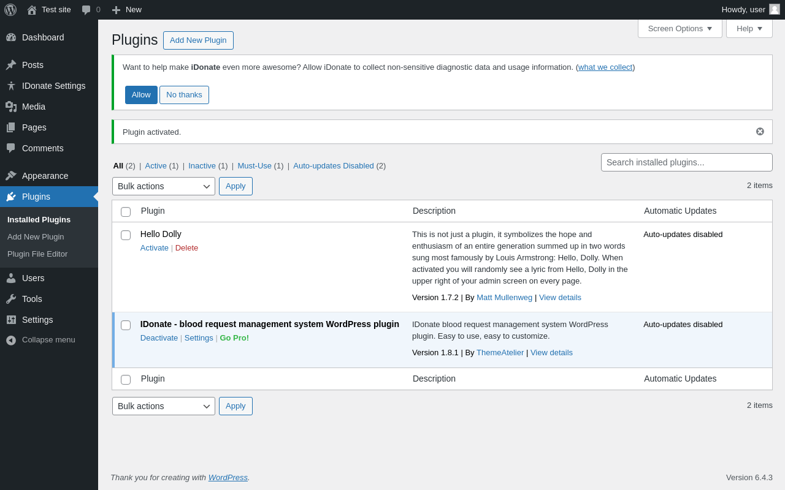The height and width of the screenshot is (490, 785).
Task: Click the Allow button for iDonate diagnostics
Action: coord(141,95)
